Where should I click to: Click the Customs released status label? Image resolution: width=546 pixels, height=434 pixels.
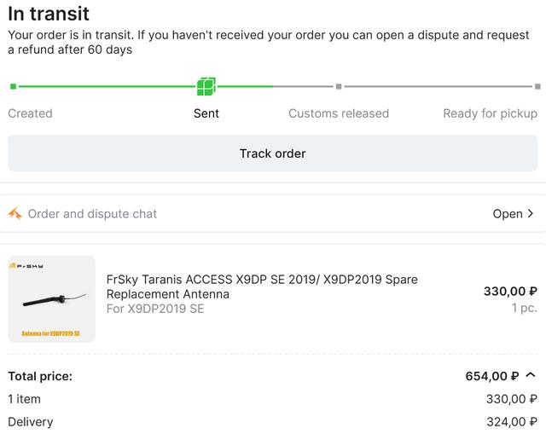[339, 113]
